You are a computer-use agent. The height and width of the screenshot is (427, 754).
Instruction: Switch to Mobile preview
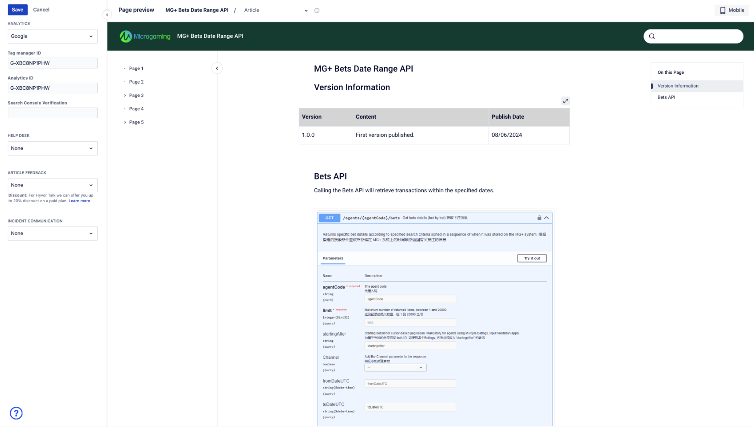[x=732, y=10]
